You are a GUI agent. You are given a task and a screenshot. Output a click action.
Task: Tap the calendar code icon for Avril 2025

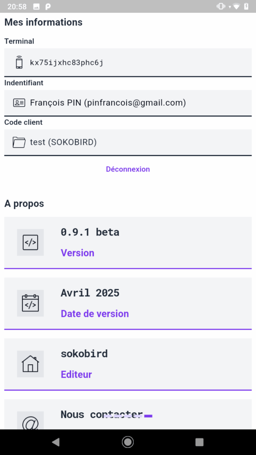coord(30,303)
